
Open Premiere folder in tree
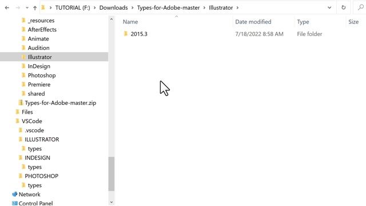pyautogui.click(x=39, y=85)
